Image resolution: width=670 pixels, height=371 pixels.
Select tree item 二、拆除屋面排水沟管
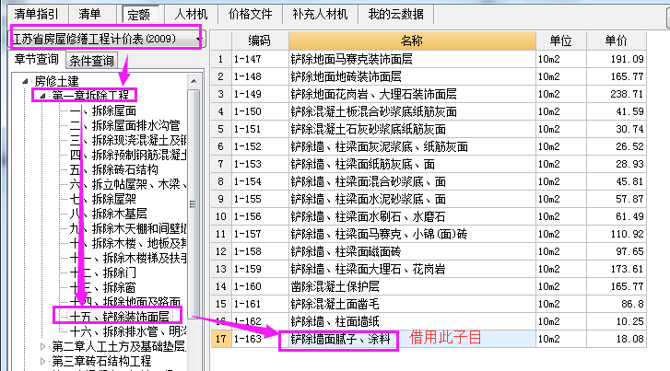coord(124,125)
